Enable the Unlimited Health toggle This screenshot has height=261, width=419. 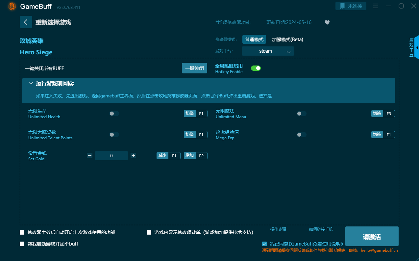coord(114,113)
